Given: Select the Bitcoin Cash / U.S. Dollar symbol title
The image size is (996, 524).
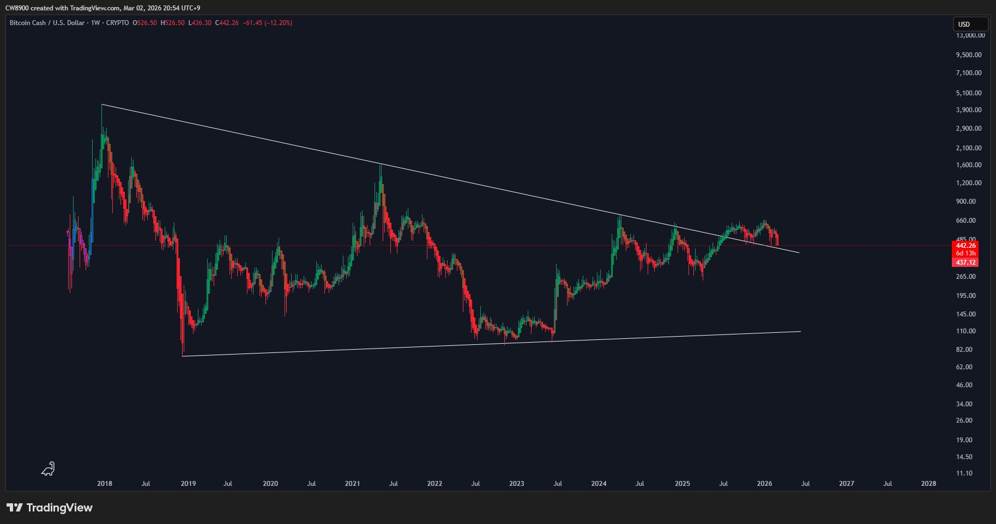Looking at the screenshot, I should tap(47, 23).
